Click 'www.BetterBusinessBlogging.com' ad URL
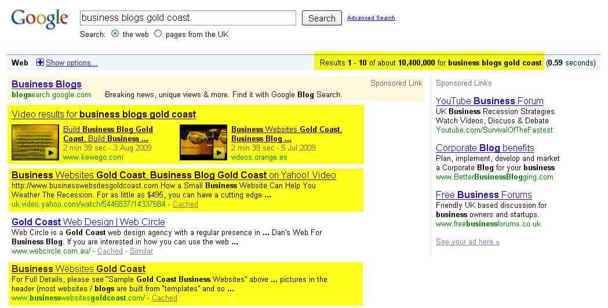Viewport: 608px width, 308px height. pyautogui.click(x=494, y=177)
